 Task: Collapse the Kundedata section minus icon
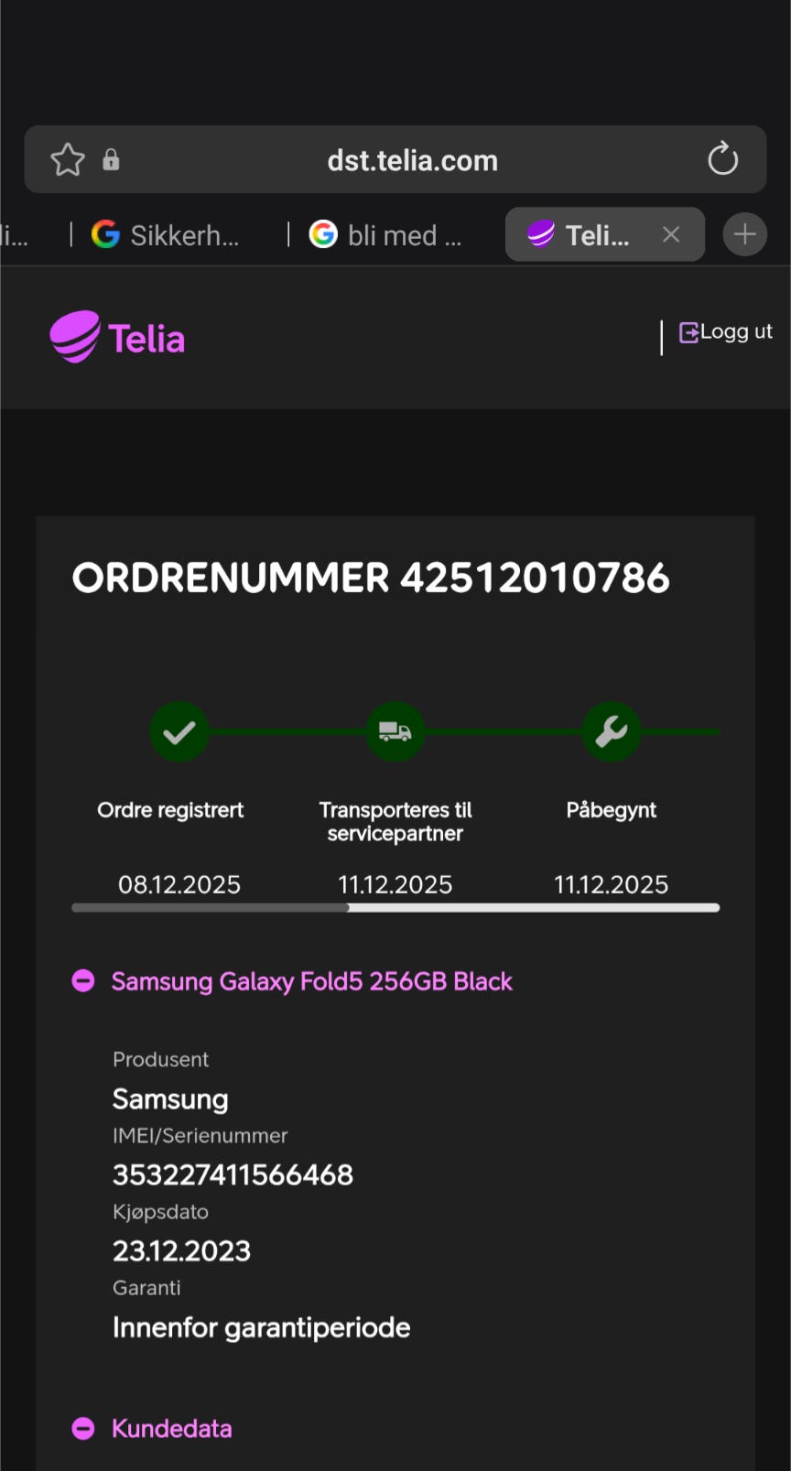pyautogui.click(x=83, y=1429)
